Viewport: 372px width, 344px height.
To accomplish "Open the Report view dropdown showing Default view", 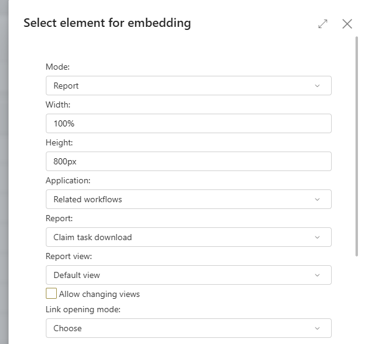I will (x=189, y=275).
